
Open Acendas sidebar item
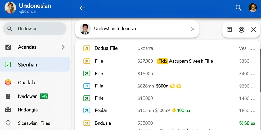click(x=35, y=47)
